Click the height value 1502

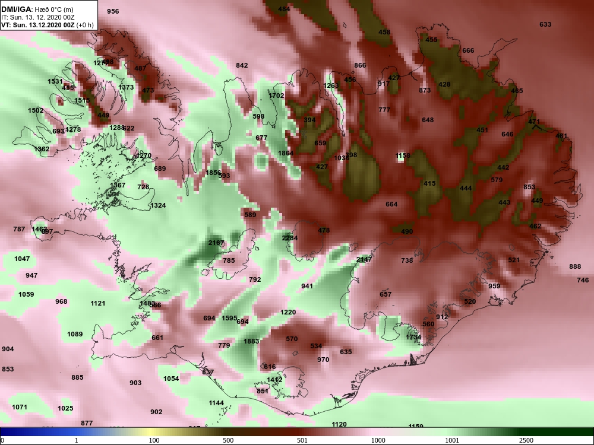point(36,110)
